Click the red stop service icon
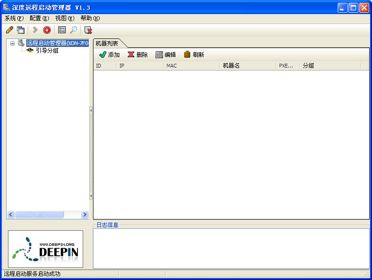The image size is (372, 280). point(47,30)
